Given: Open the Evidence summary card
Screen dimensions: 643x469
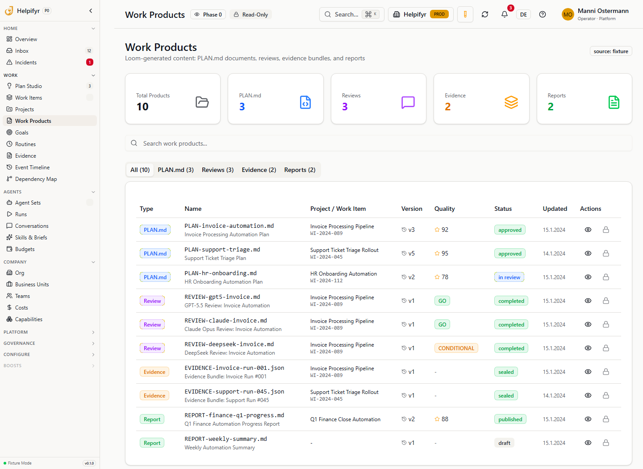Looking at the screenshot, I should point(481,99).
